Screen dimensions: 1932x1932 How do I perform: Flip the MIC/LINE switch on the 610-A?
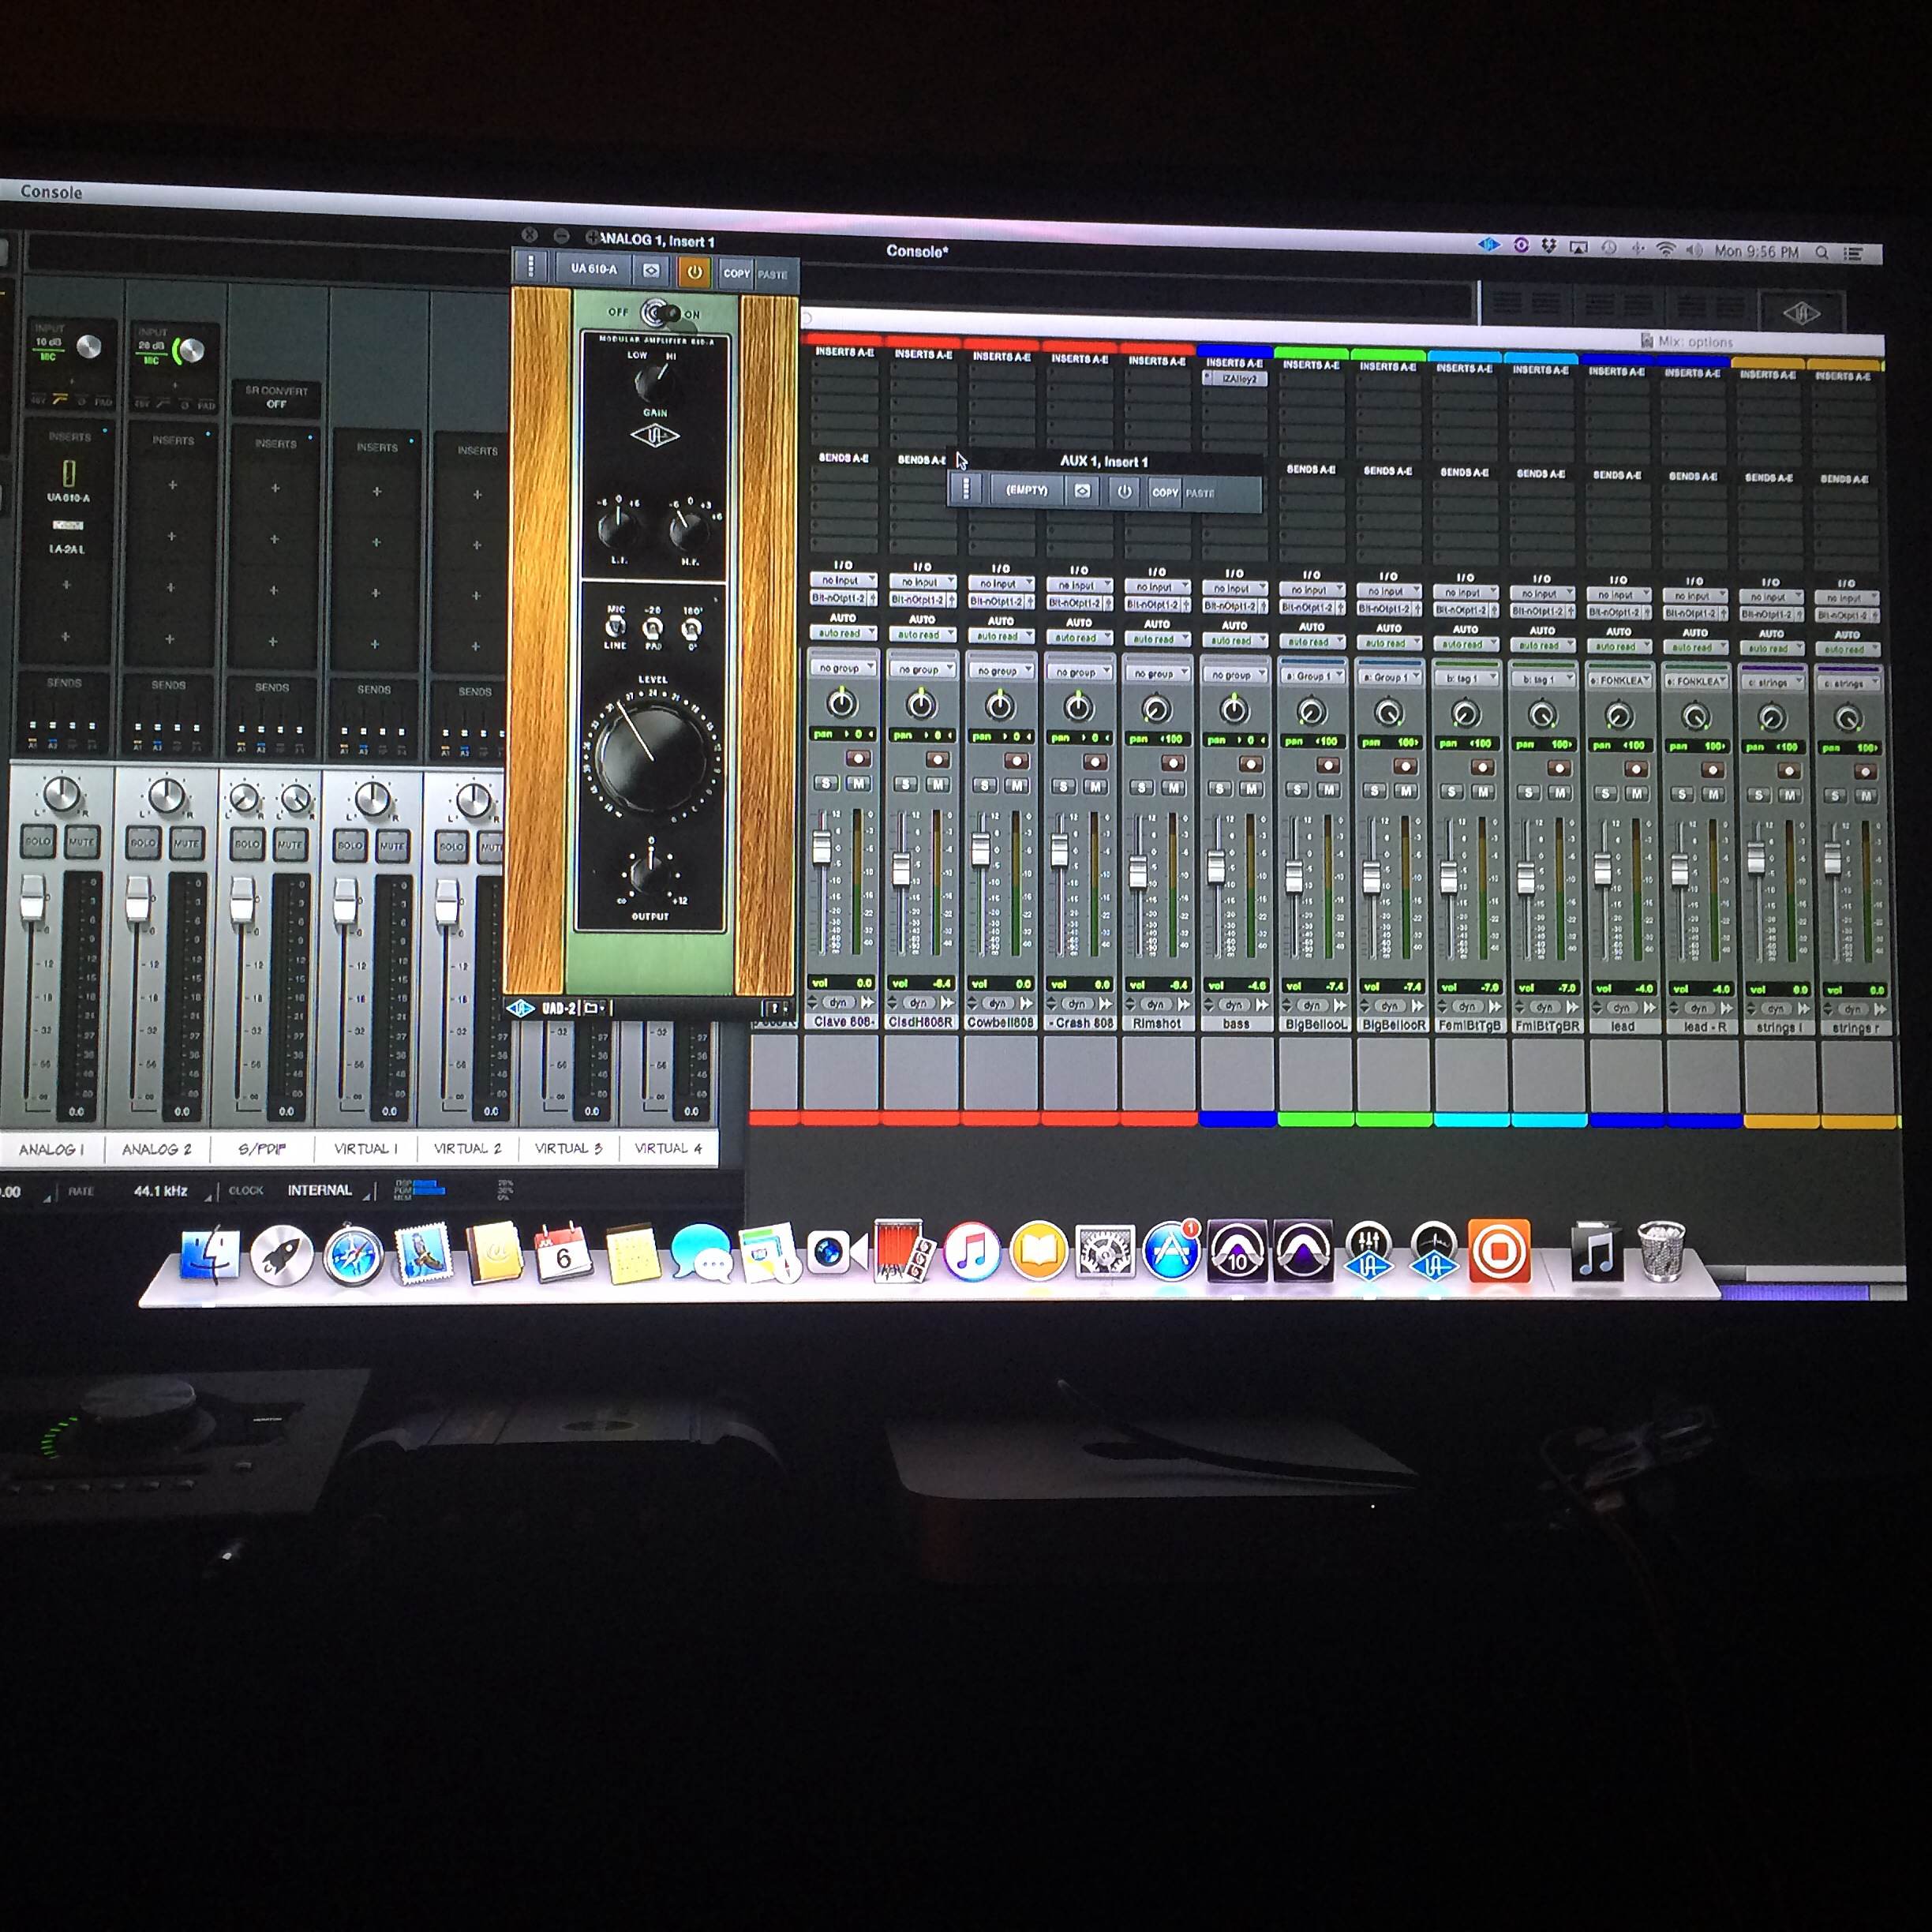pyautogui.click(x=616, y=627)
